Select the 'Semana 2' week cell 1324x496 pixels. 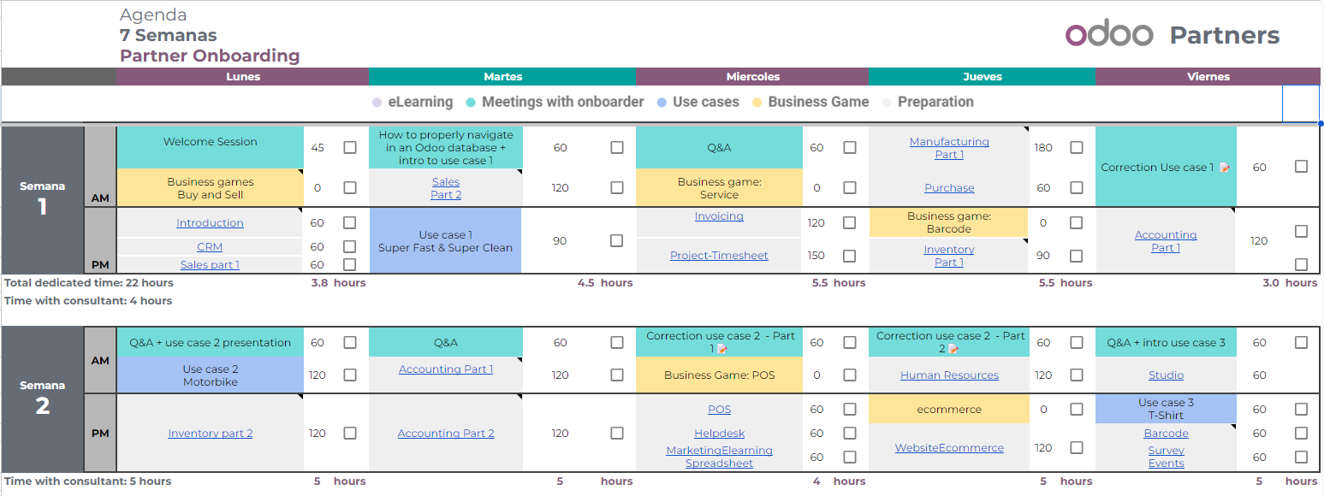pos(43,399)
